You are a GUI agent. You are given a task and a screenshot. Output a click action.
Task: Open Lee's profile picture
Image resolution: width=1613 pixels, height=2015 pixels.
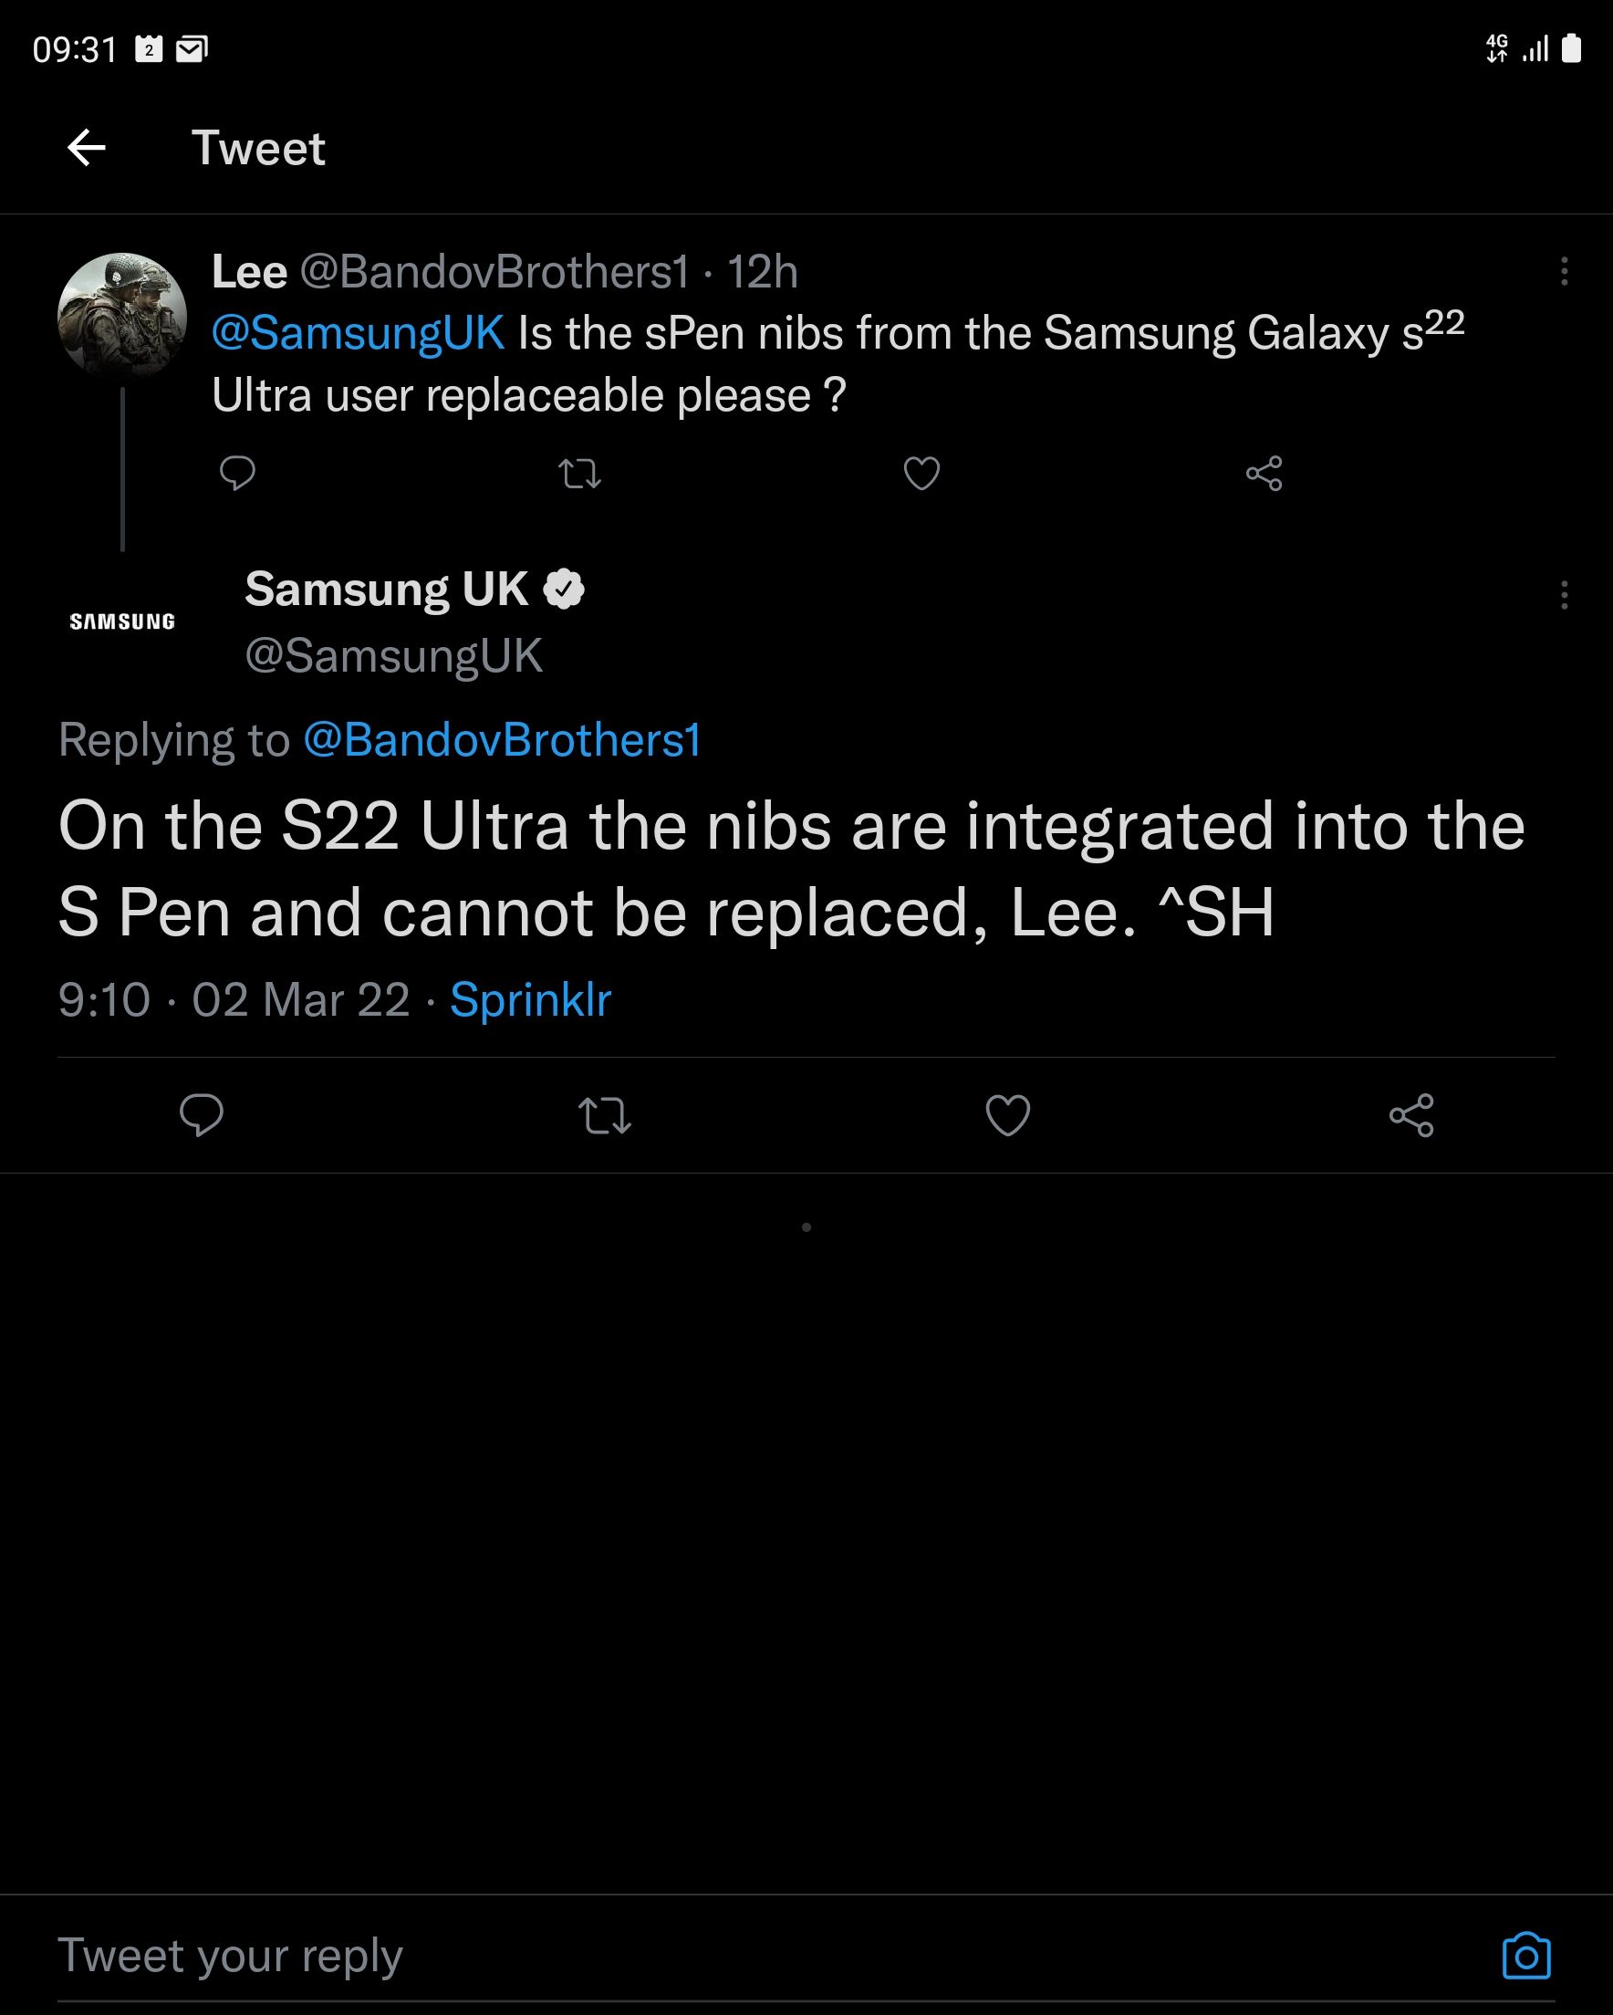122,315
